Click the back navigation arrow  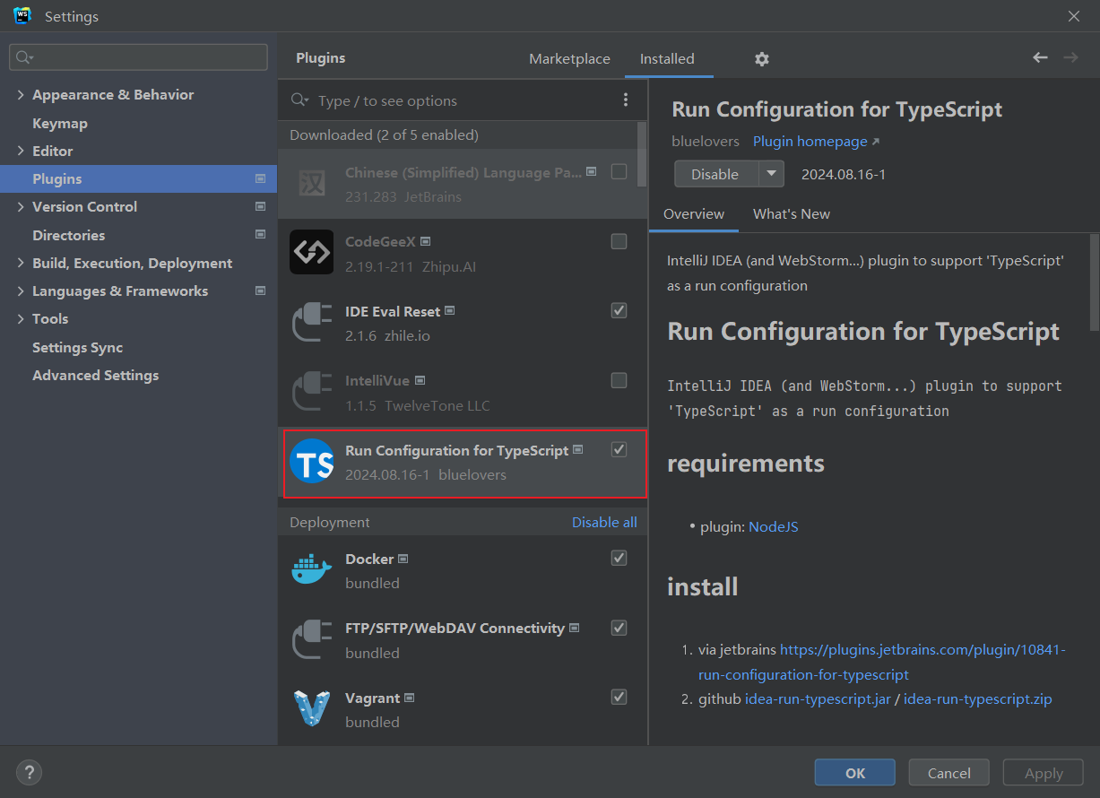pyautogui.click(x=1040, y=56)
